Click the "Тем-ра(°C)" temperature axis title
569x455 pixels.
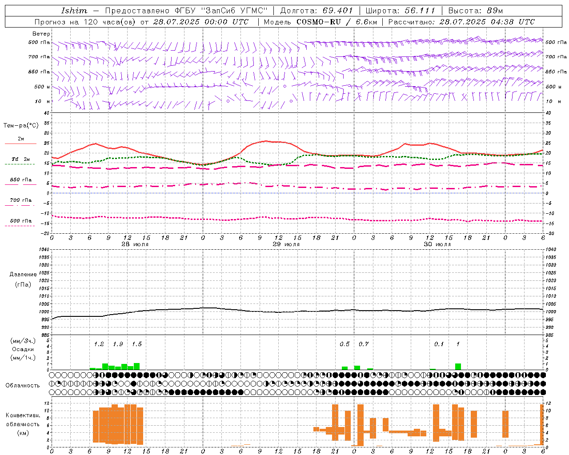click(x=21, y=126)
